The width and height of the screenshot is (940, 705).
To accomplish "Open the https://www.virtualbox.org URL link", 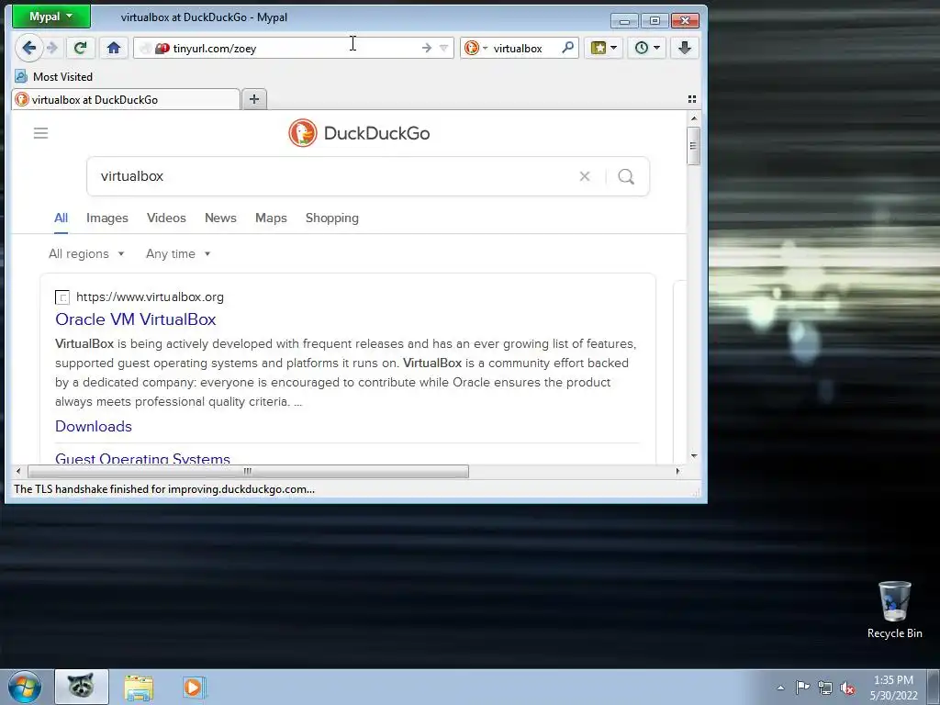I will (150, 297).
